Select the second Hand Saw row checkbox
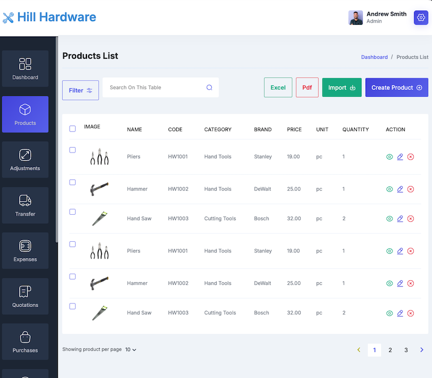The width and height of the screenshot is (432, 378). tap(72, 306)
